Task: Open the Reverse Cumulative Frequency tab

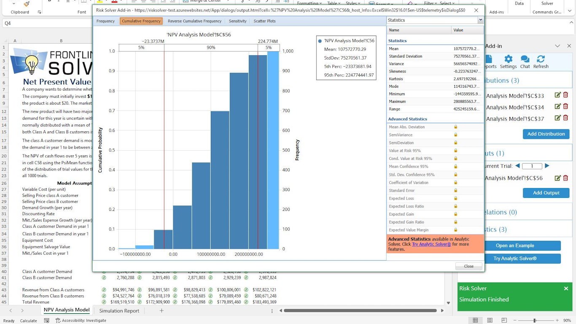Action: click(194, 21)
